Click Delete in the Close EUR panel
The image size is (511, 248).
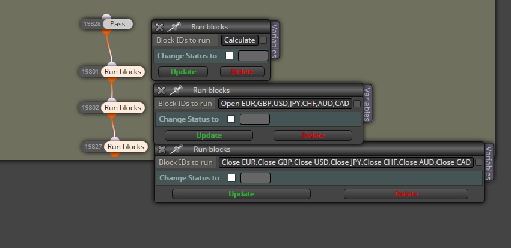406,194
